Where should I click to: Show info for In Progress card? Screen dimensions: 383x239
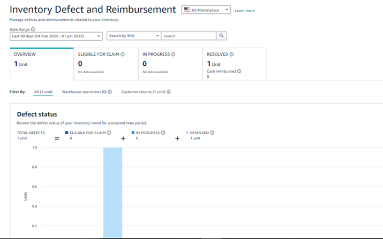(x=173, y=55)
